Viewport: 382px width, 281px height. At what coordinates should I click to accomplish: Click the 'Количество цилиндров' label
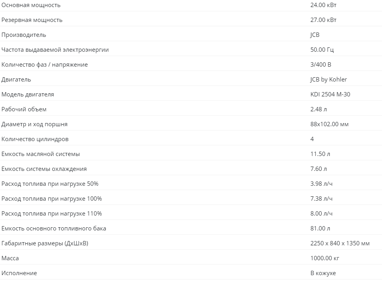[35, 139]
